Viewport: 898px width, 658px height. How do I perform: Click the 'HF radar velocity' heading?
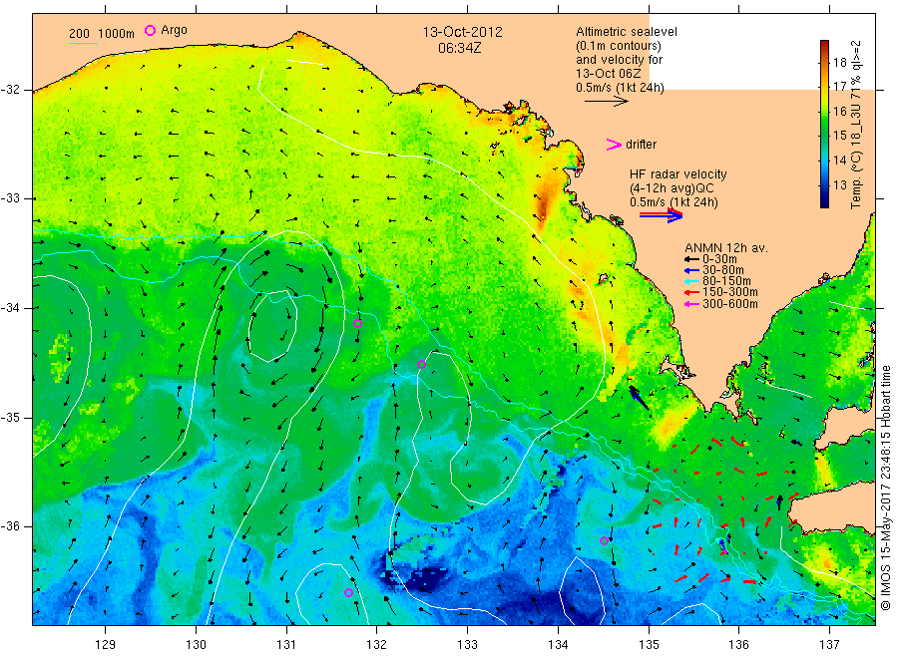click(x=678, y=173)
